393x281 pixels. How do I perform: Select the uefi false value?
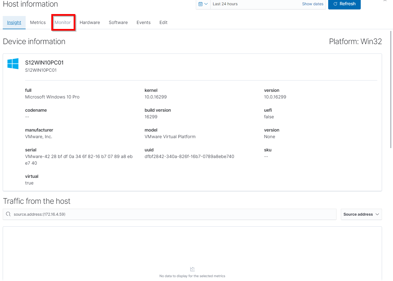pos(269,117)
